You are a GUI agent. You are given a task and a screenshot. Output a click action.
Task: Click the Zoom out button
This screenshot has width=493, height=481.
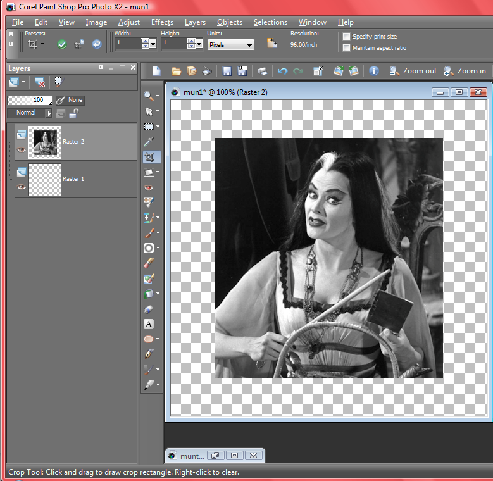click(x=413, y=71)
